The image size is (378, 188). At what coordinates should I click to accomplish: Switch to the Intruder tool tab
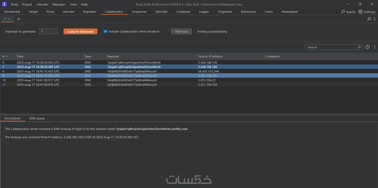pyautogui.click(x=69, y=12)
